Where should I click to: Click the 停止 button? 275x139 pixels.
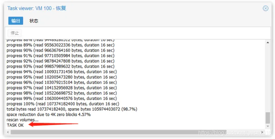coord(15,33)
